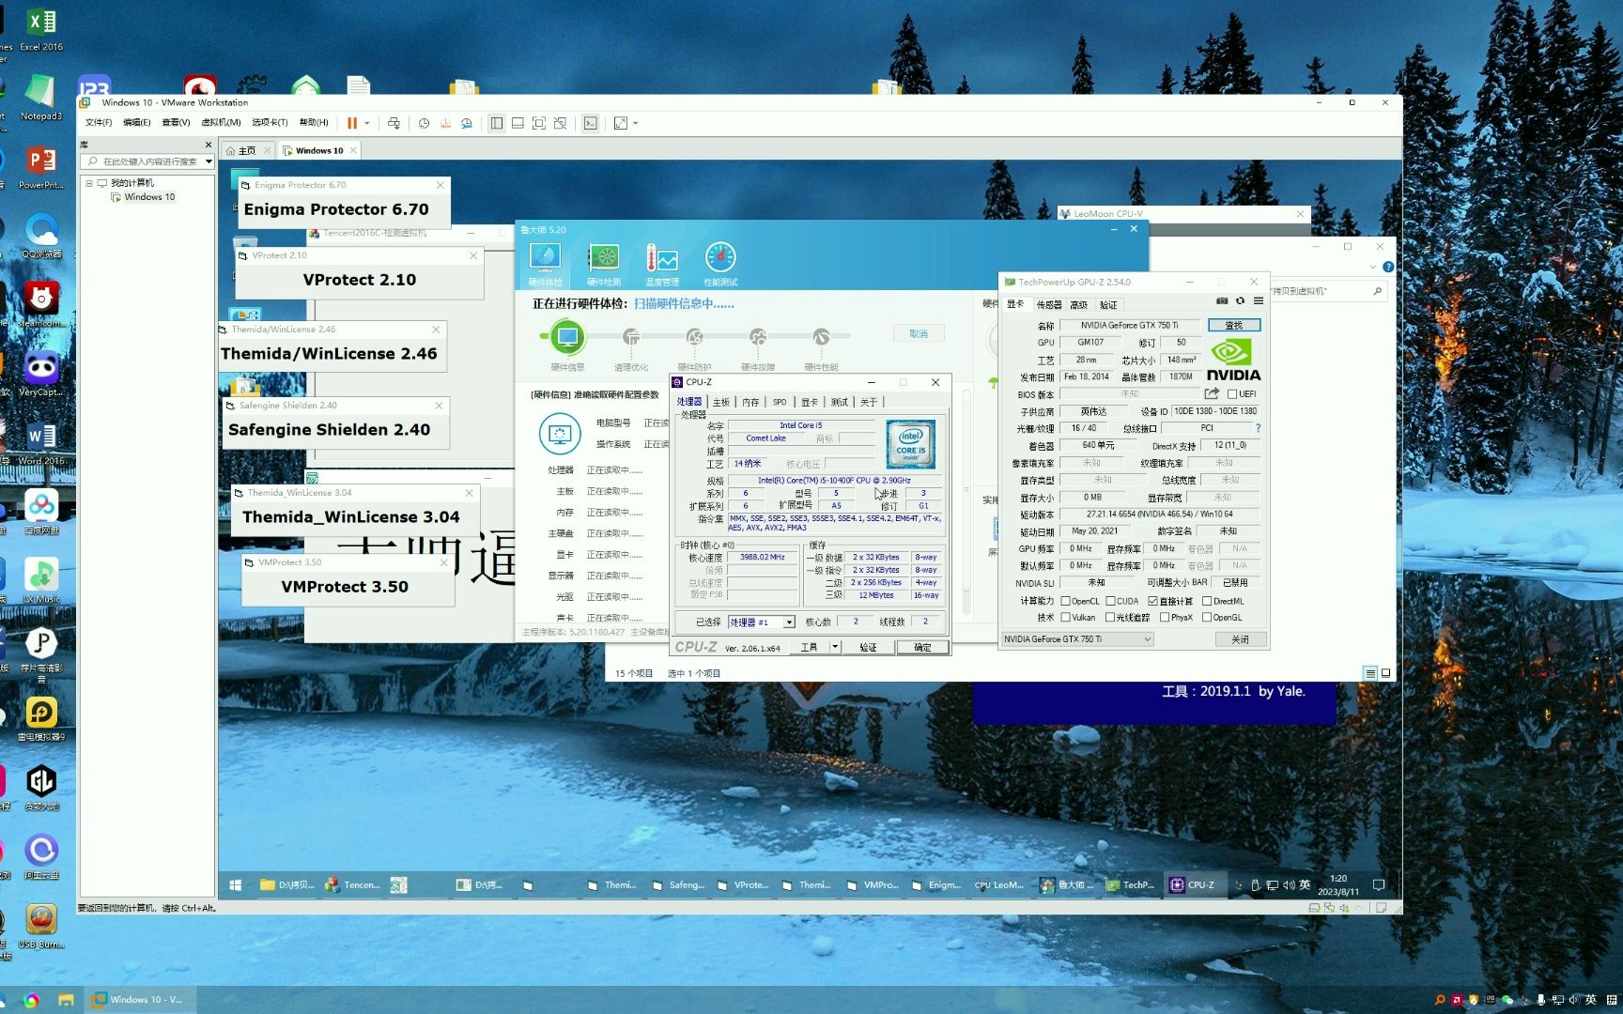Toggle the UEFI checkbox in GPU-Z
Image resolution: width=1623 pixels, height=1014 pixels.
pyautogui.click(x=1232, y=394)
